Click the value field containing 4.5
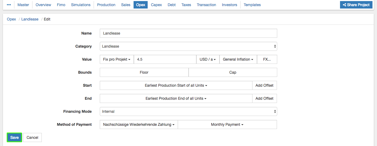 [165, 59]
